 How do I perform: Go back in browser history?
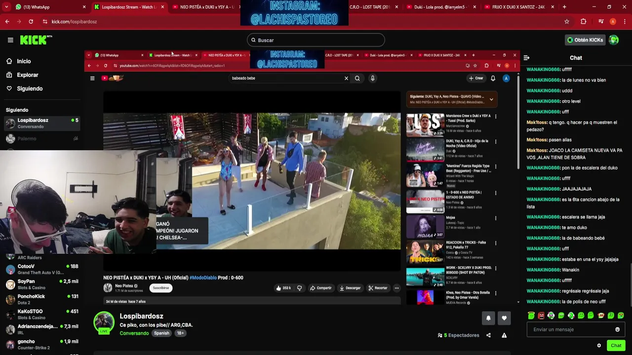click(7, 22)
